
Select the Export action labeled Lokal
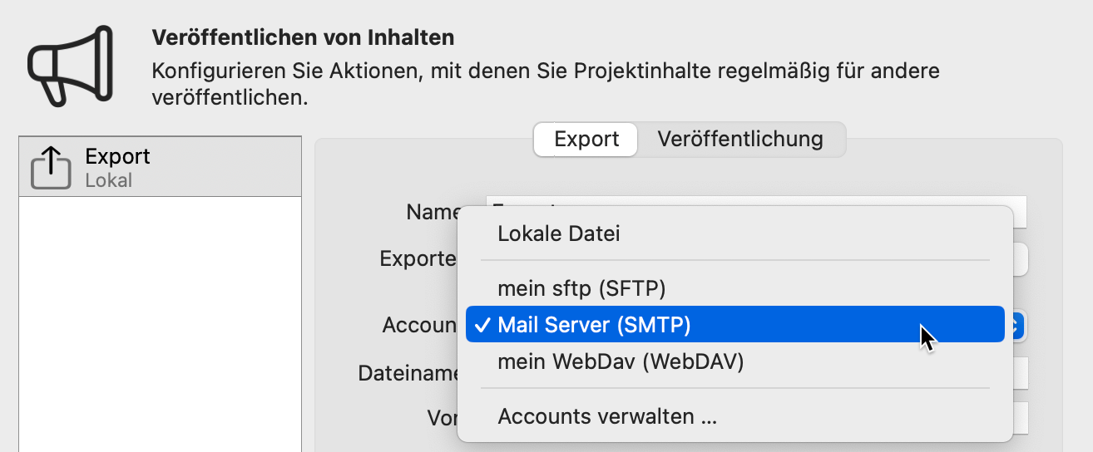160,167
